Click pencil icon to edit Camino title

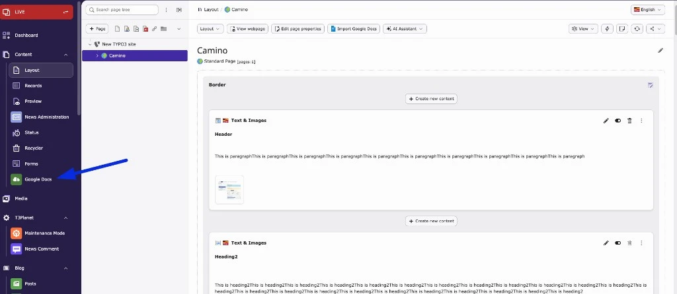660,50
